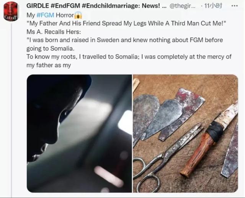Click the tweet thread vertical line
This screenshot has width=245, height=198.
[x=11, y=110]
